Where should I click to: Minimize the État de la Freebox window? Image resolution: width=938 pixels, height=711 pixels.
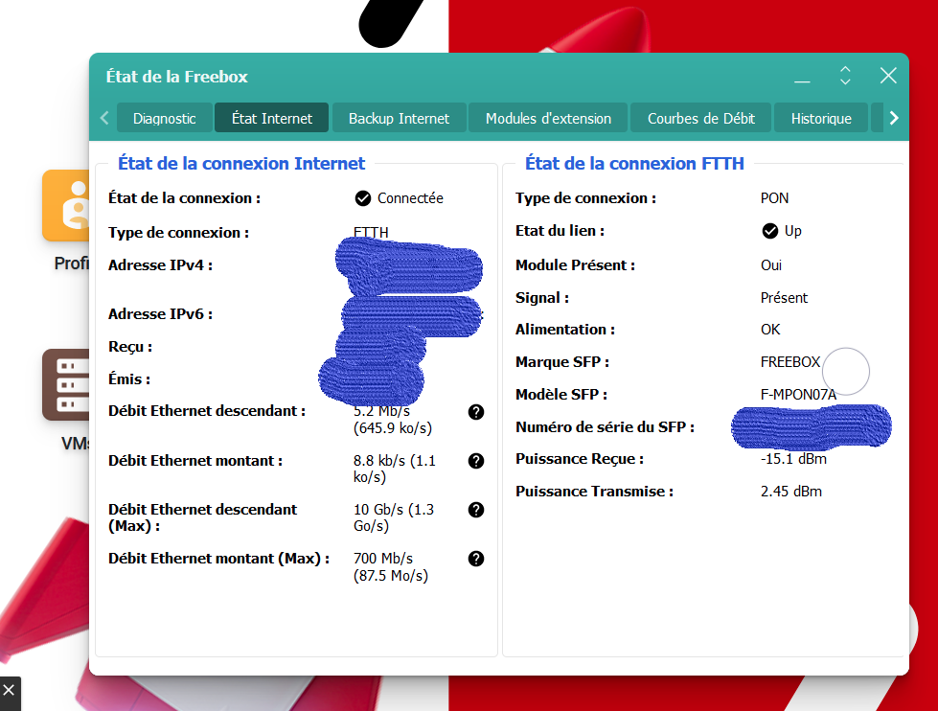[x=802, y=77]
